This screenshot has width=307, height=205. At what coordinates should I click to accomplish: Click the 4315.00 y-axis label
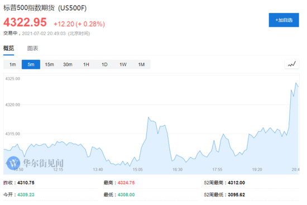(13, 134)
